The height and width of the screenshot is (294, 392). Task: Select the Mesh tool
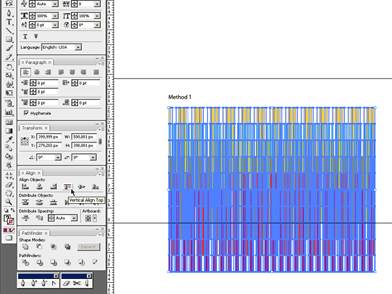(9, 122)
